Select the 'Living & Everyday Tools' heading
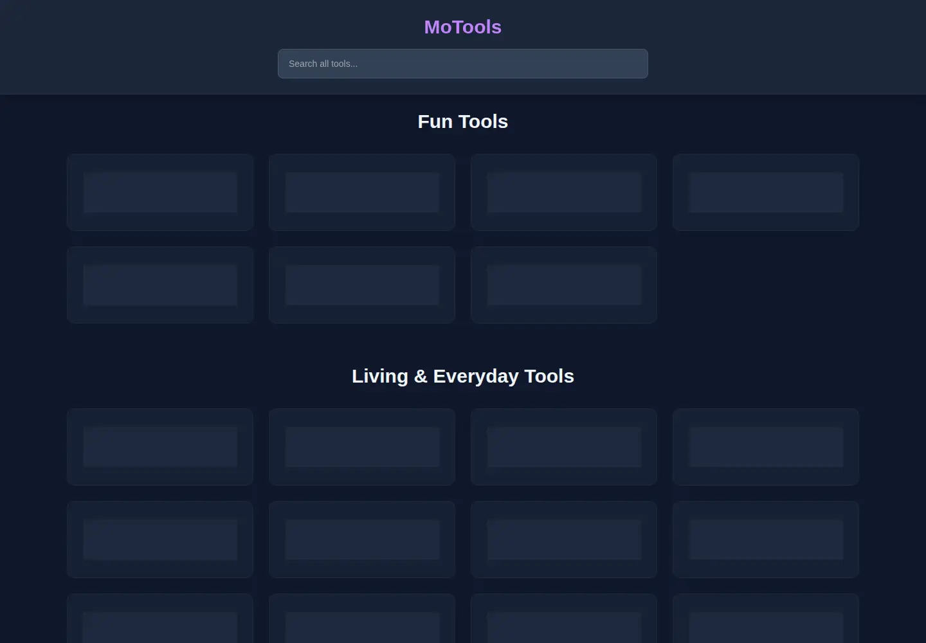The width and height of the screenshot is (926, 643). [462, 376]
